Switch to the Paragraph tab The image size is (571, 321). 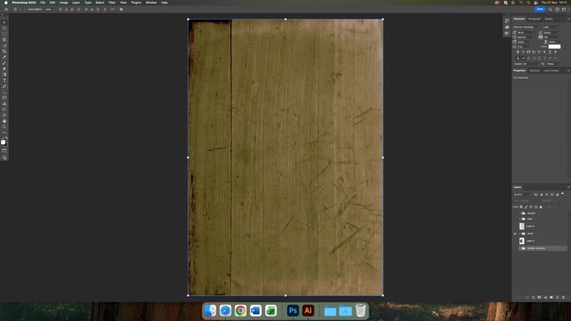tap(534, 19)
